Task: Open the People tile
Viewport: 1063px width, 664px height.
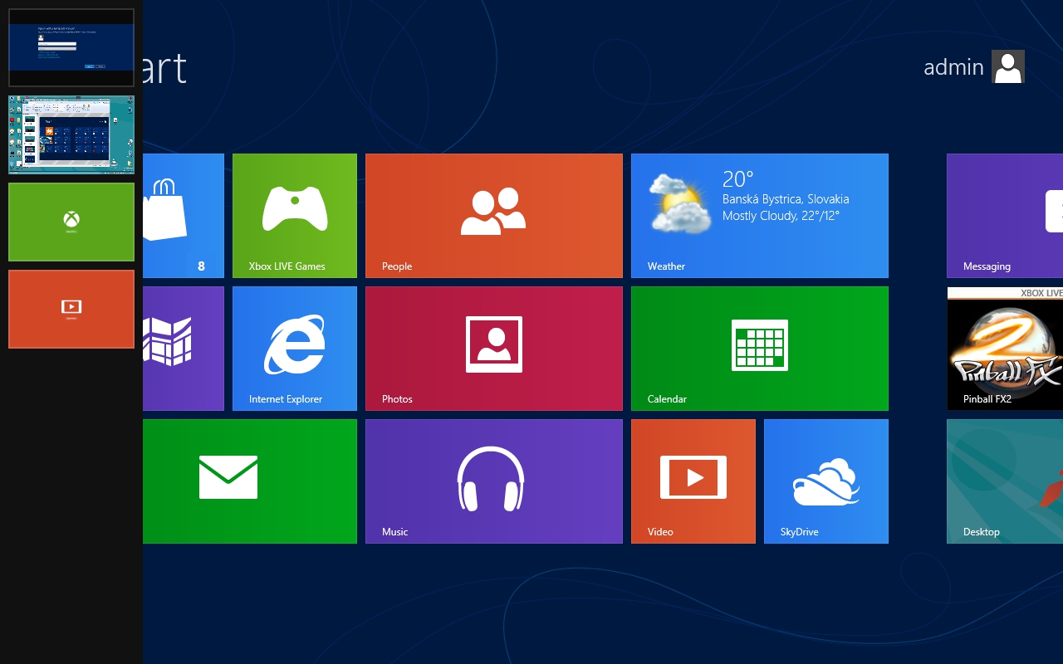Action: [x=494, y=216]
